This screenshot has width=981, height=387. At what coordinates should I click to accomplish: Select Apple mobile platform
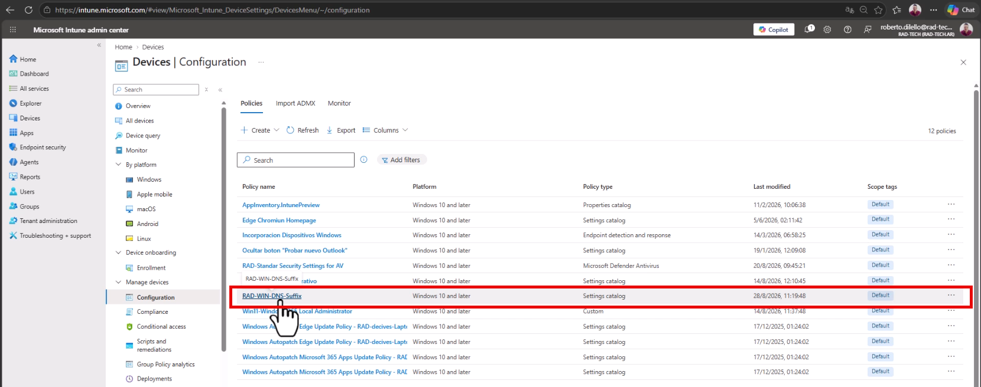[149, 194]
